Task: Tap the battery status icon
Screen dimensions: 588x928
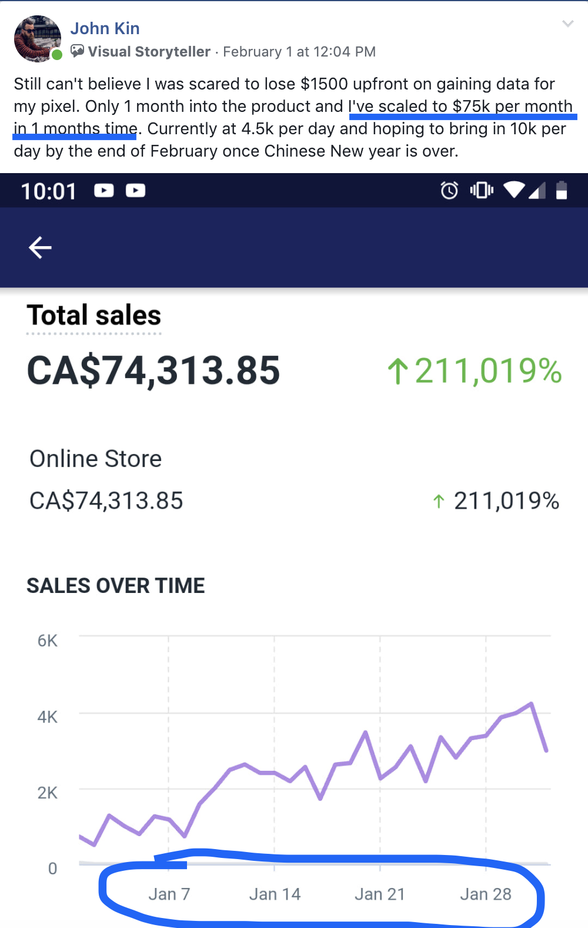Action: click(x=562, y=190)
